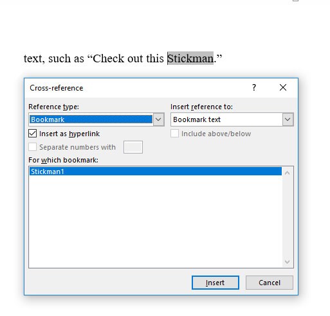Select the Bookmark text combo box
The width and height of the screenshot is (330, 316).
[232, 119]
